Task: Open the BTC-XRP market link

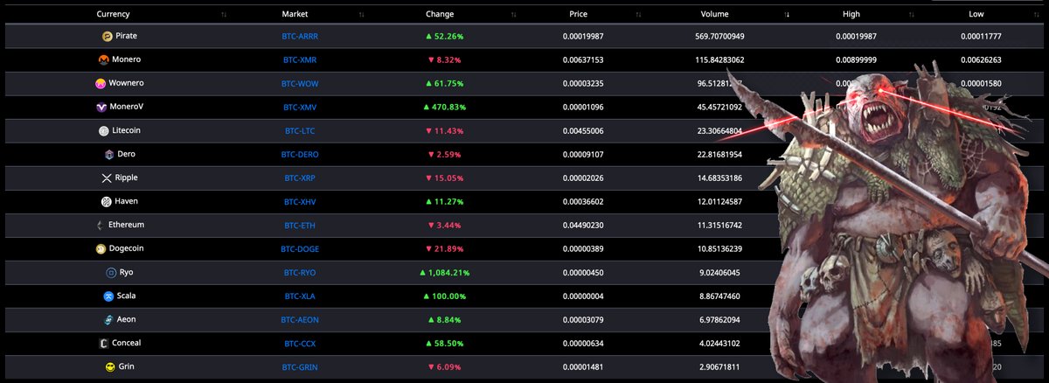Action: coord(302,178)
